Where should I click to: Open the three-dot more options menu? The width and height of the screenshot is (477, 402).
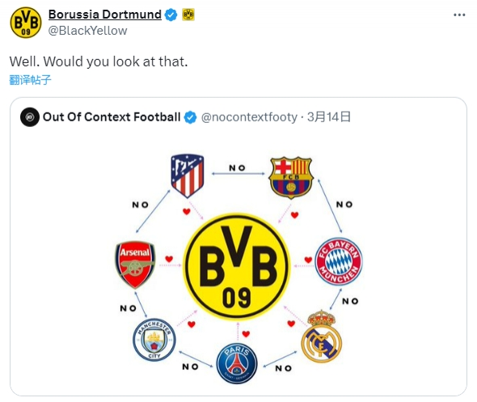[459, 15]
